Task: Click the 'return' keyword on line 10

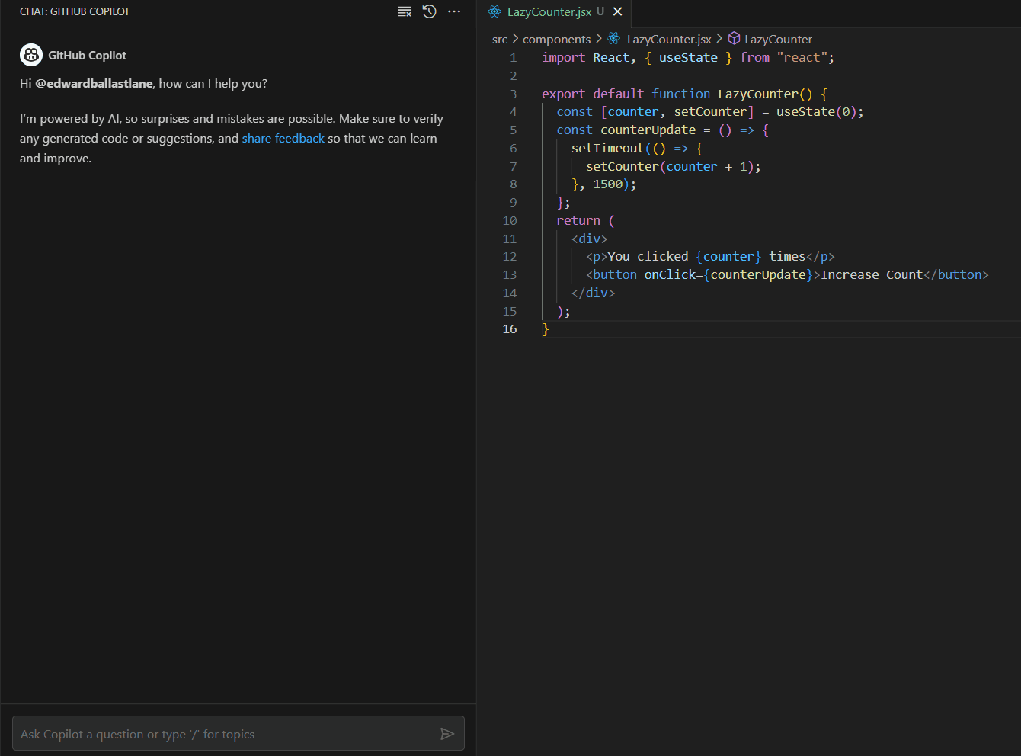Action: point(578,220)
